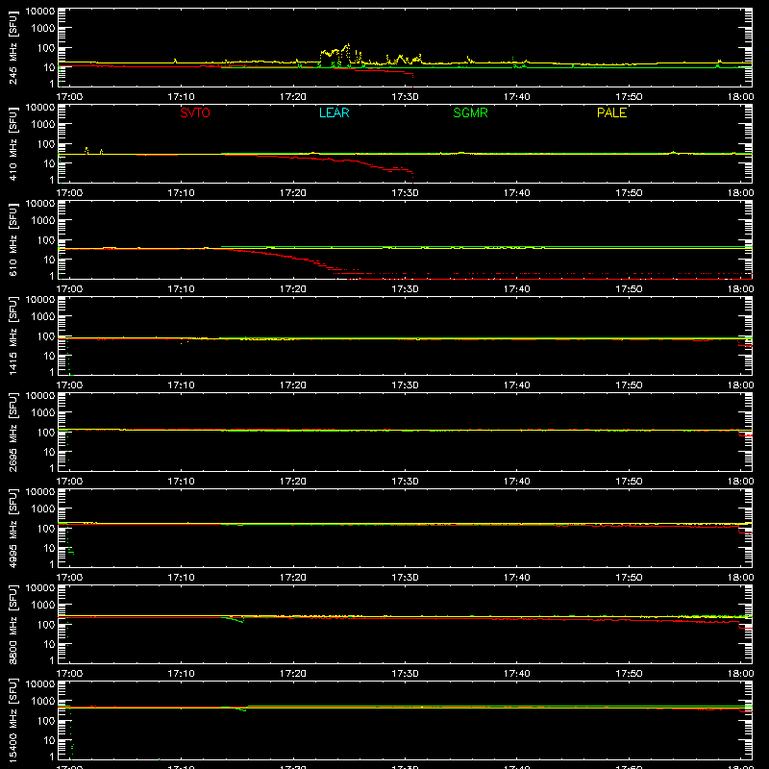Click the 17:00 time label under 8800 MHz panel

click(69, 674)
